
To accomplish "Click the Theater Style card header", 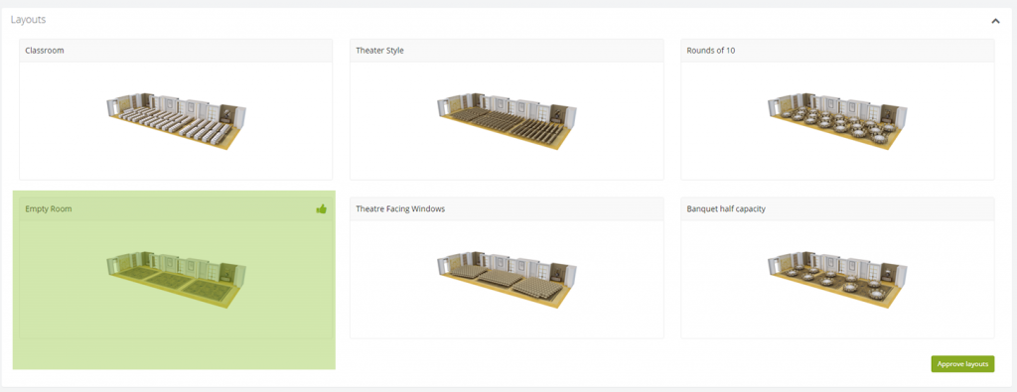I will click(507, 51).
